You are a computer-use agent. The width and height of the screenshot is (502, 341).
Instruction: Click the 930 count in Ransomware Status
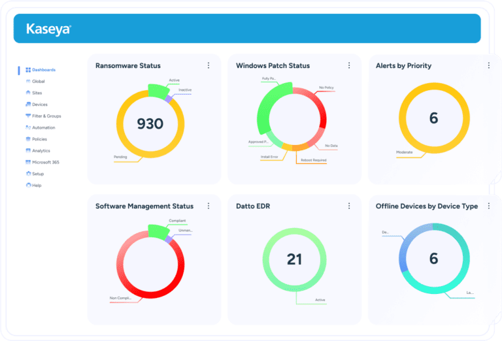(x=150, y=123)
